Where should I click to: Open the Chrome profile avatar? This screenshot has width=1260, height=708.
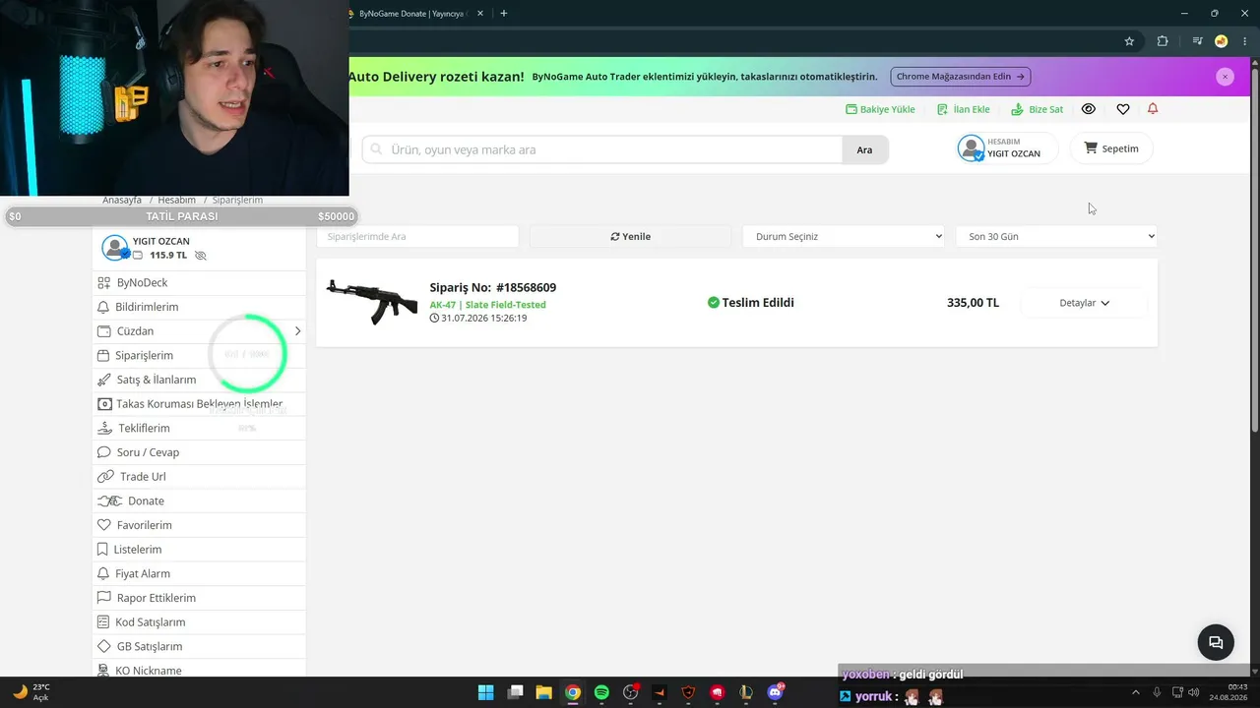pyautogui.click(x=1221, y=41)
